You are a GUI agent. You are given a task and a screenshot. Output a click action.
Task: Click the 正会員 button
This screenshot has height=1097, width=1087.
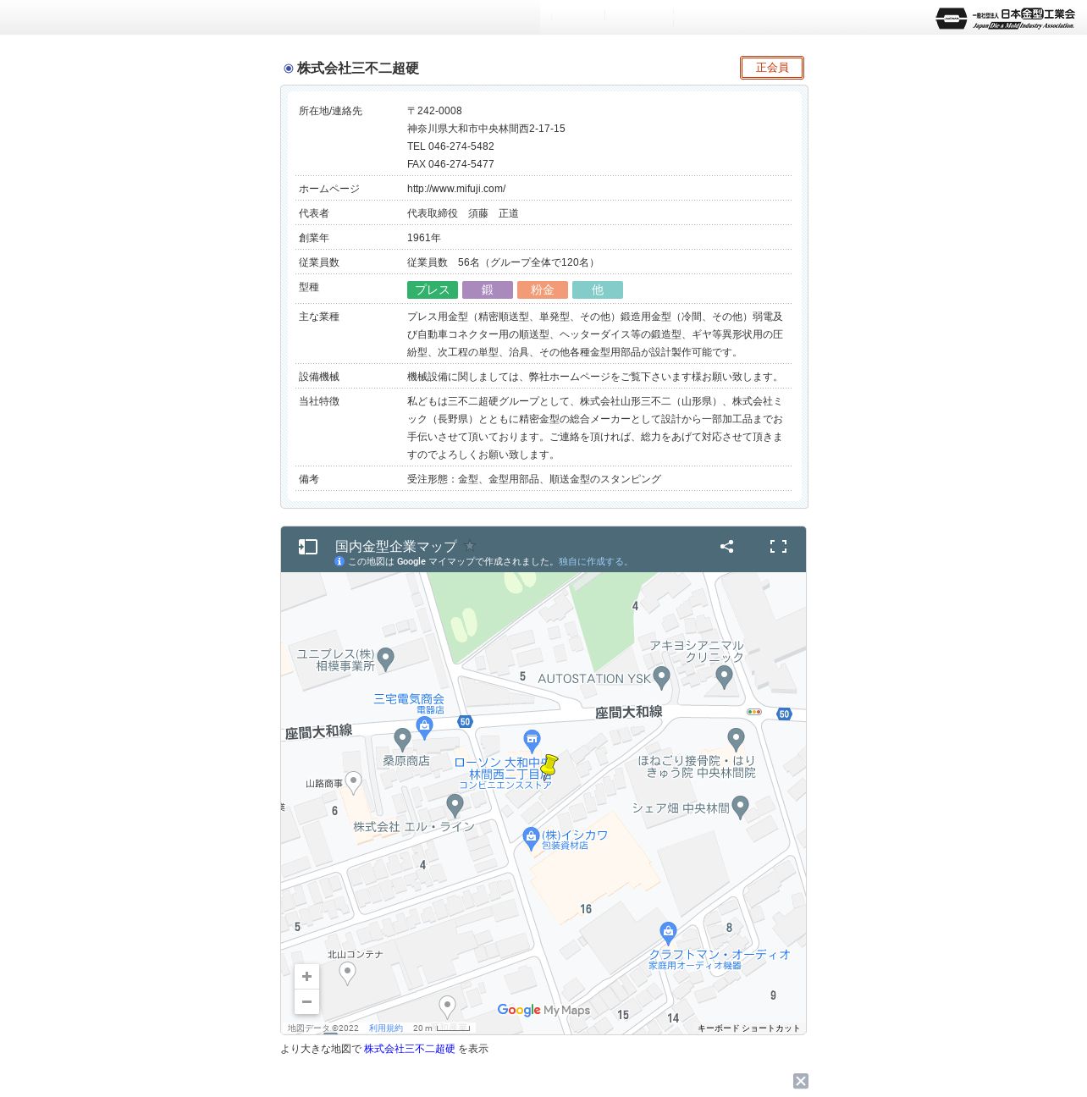772,68
